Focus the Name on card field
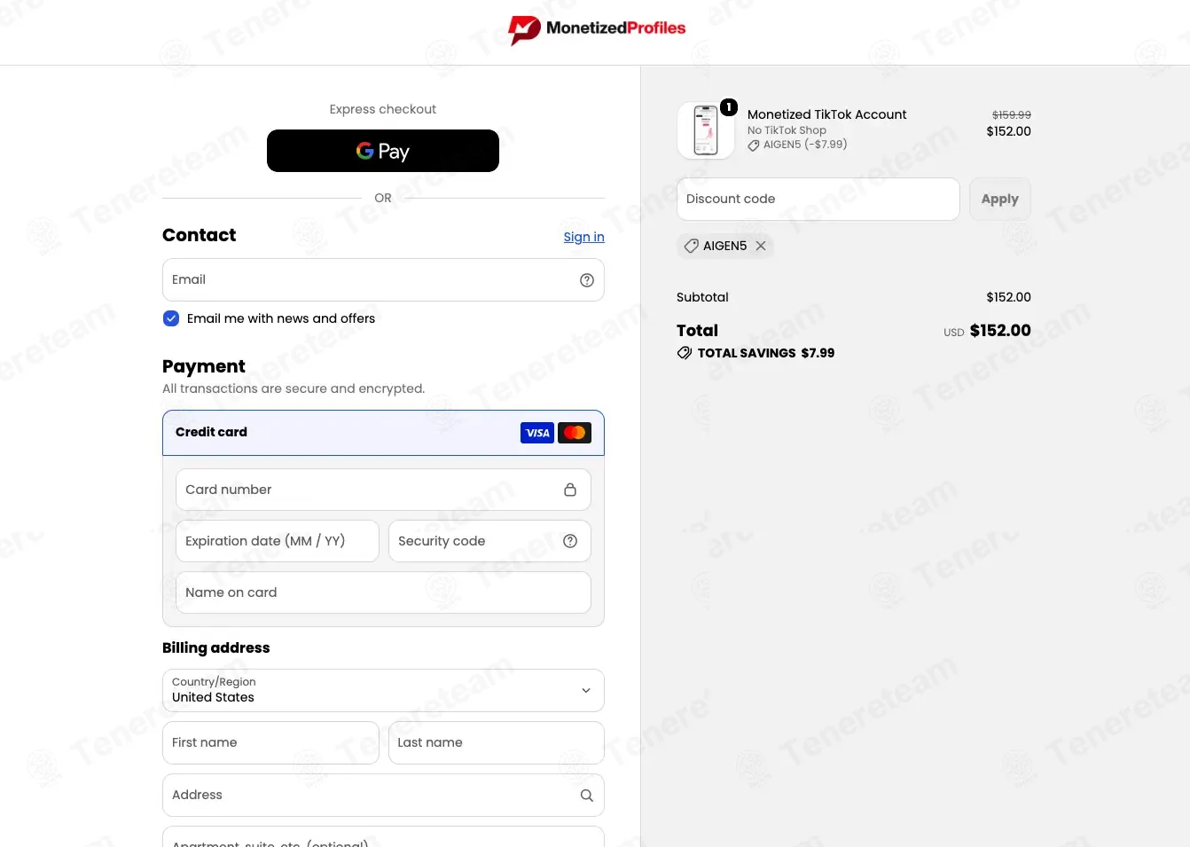This screenshot has height=847, width=1190. [383, 592]
